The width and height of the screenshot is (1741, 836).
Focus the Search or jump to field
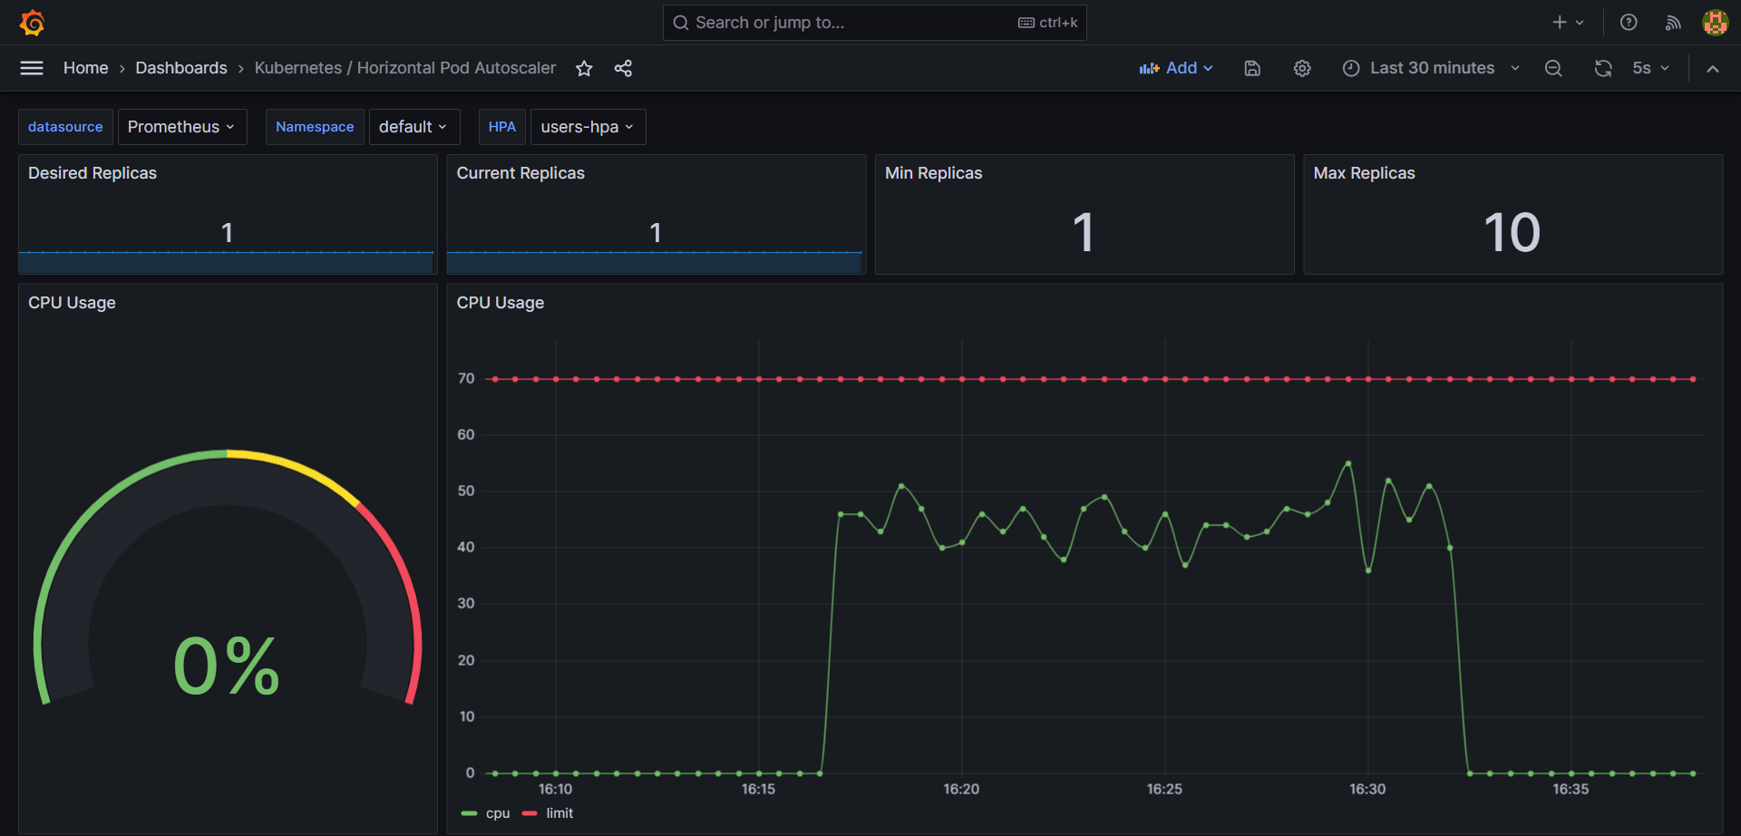tap(875, 23)
